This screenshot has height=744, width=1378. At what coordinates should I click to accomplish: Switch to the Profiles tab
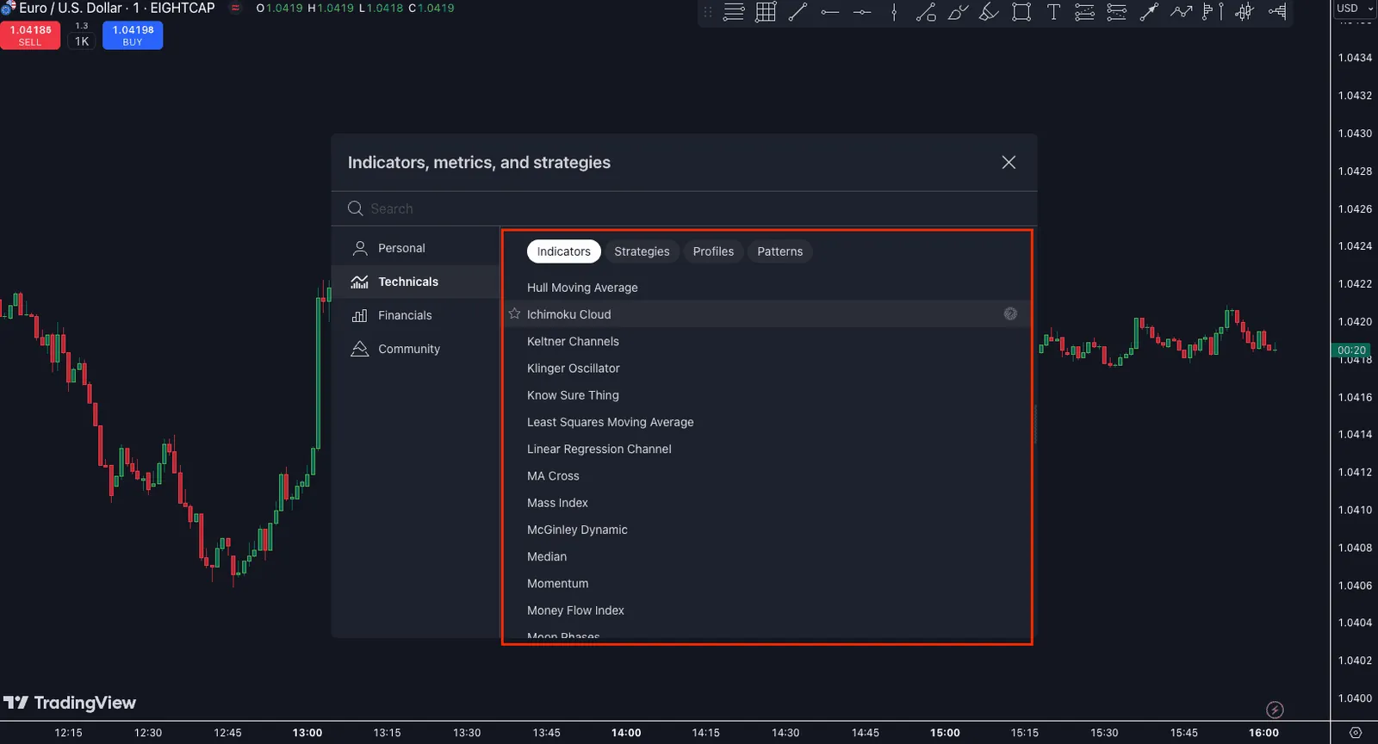(x=713, y=251)
